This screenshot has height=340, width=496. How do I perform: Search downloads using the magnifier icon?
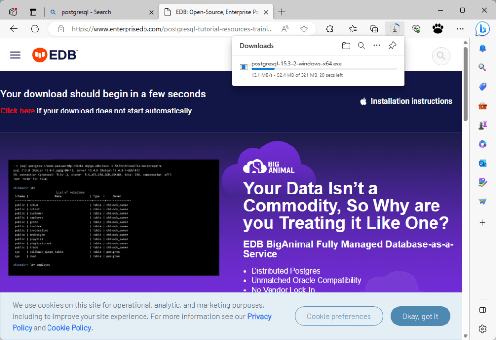click(x=361, y=46)
